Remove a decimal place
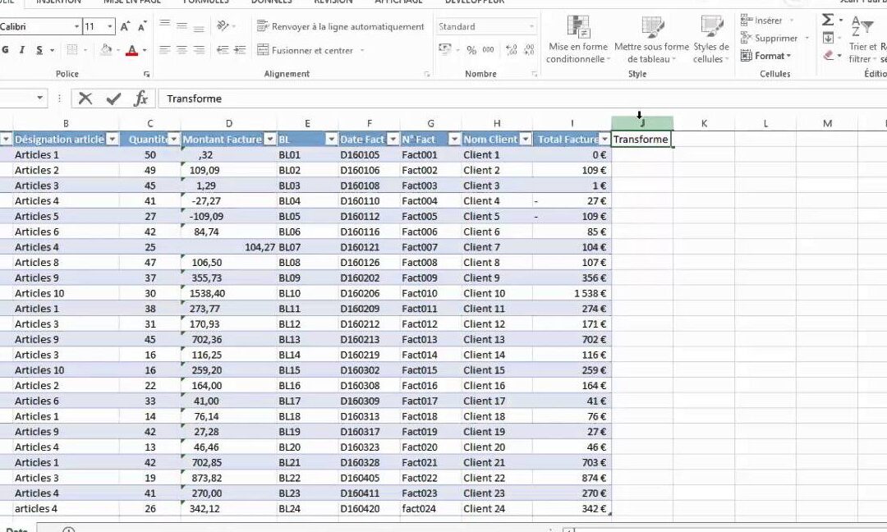887x532 pixels. point(529,50)
